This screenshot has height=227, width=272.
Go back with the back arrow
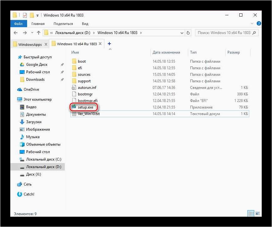click(16, 33)
